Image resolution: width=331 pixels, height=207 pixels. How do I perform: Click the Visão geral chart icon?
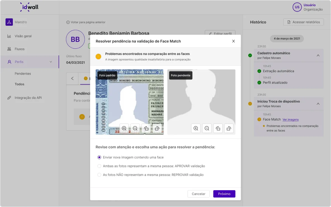coord(9,36)
